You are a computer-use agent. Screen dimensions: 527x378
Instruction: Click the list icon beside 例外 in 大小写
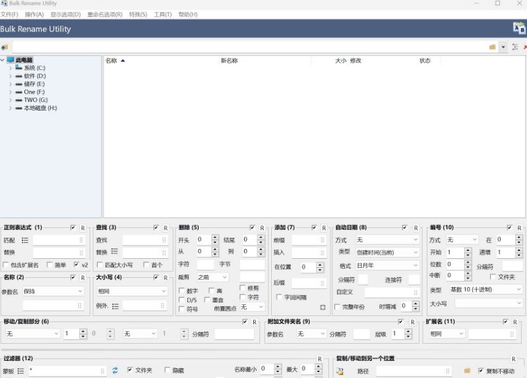tap(115, 306)
